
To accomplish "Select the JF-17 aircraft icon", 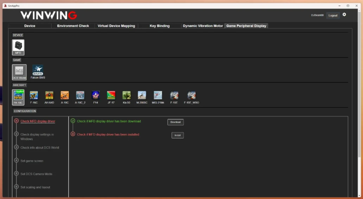I will coord(111,97).
